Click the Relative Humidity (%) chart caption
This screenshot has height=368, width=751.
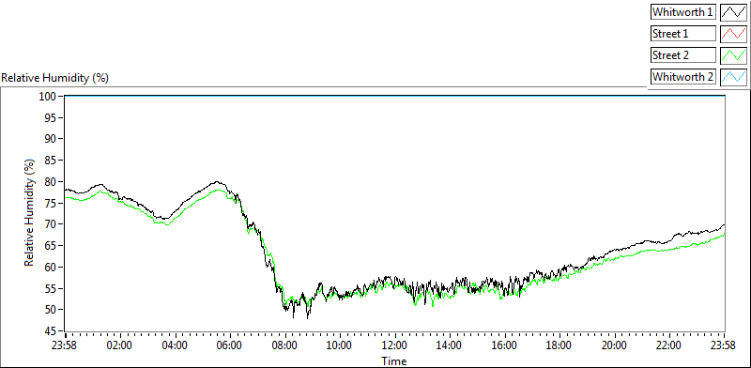click(55, 78)
